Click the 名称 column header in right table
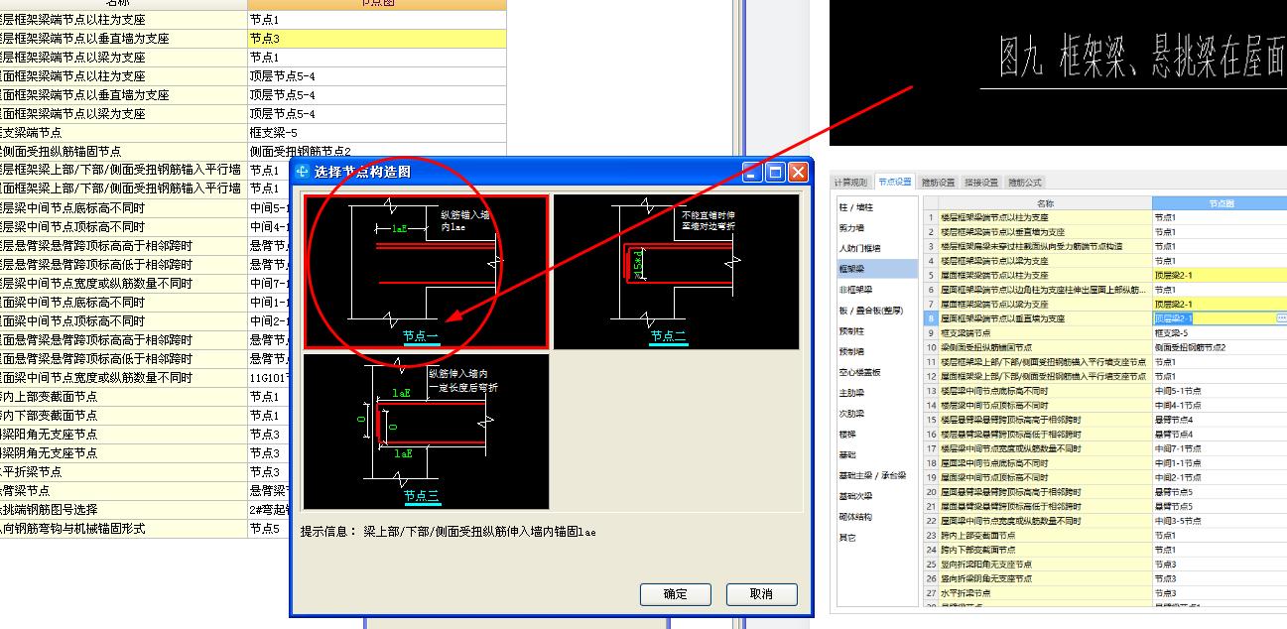Screen dimensions: 1287x629 click(x=1045, y=203)
